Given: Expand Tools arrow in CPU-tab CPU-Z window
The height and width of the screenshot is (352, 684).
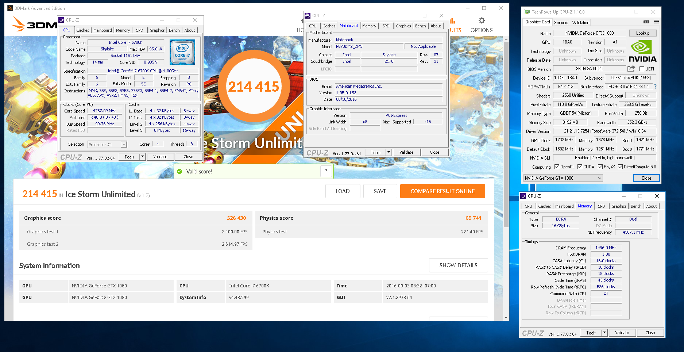Looking at the screenshot, I should click(142, 157).
